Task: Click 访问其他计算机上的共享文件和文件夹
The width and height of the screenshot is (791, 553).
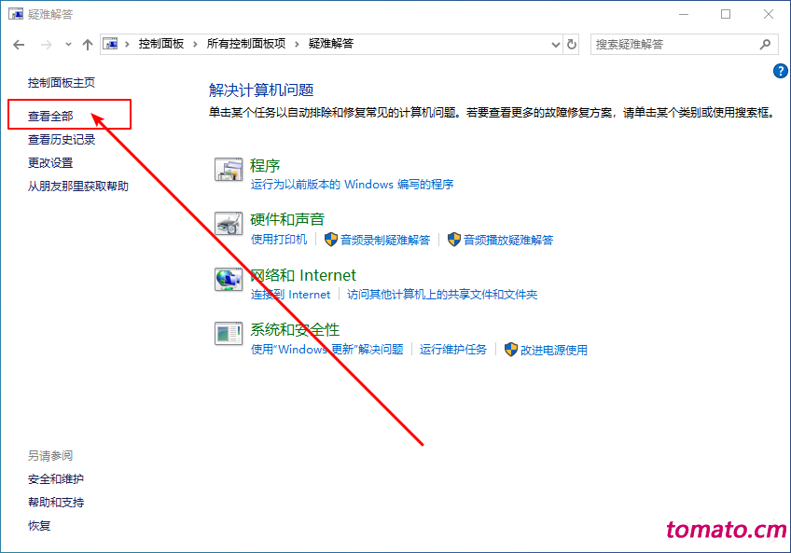Action: (x=442, y=294)
